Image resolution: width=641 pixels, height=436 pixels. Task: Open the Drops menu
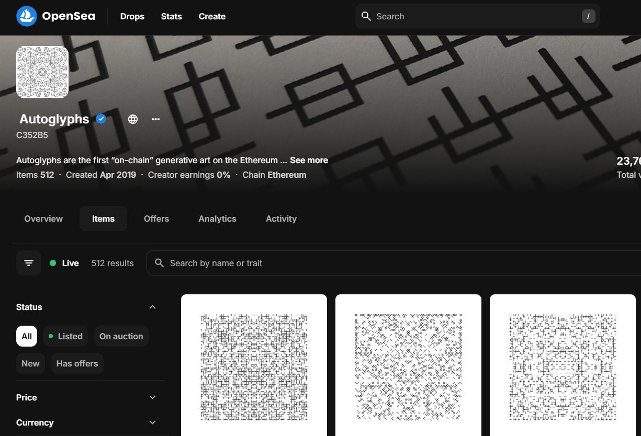pos(132,16)
